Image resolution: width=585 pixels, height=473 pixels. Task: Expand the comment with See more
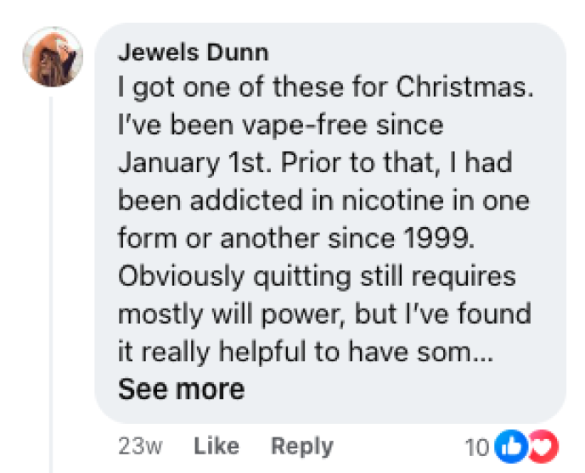pos(181,389)
